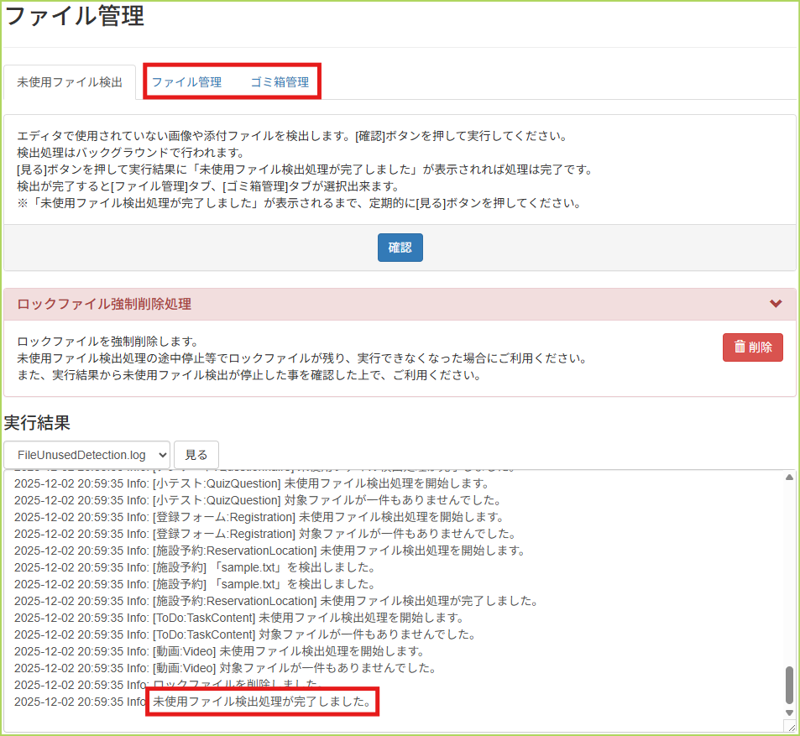Switch to the ファイル管理 tab
Screen dimensions: 800x736
[x=186, y=82]
